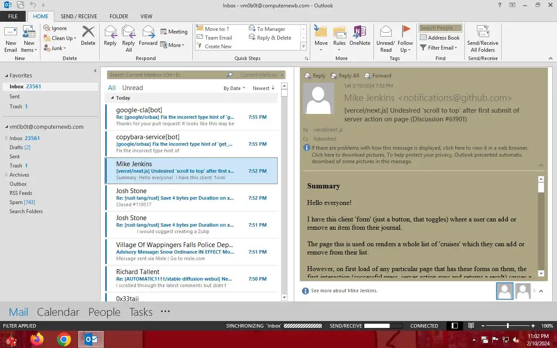This screenshot has width=557, height=348.
Task: Switch to the VIEW tab
Action: click(146, 16)
